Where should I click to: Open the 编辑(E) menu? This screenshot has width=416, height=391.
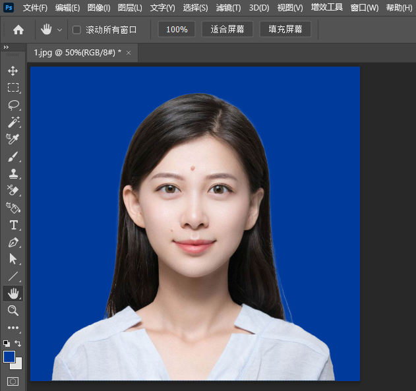[x=67, y=8]
